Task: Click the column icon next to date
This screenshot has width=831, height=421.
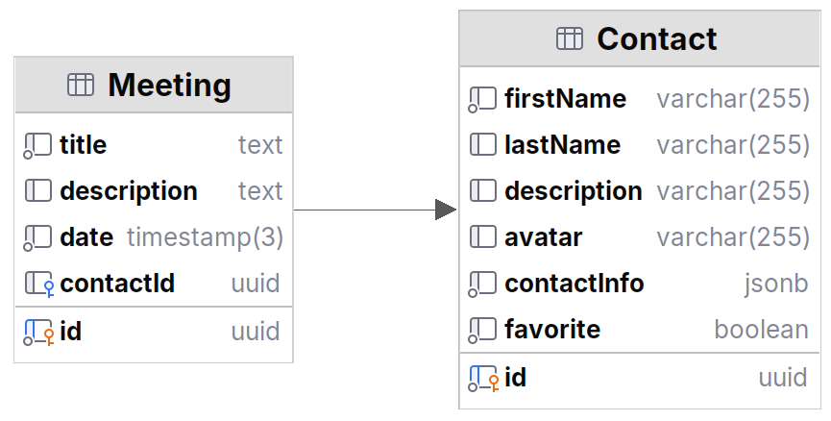Action: click(x=37, y=237)
